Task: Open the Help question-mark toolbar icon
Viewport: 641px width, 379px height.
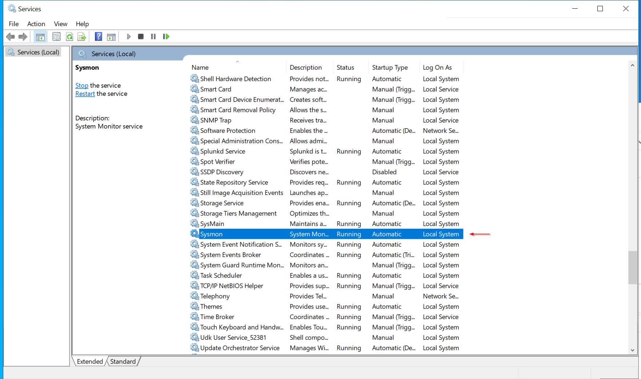Action: pos(98,37)
